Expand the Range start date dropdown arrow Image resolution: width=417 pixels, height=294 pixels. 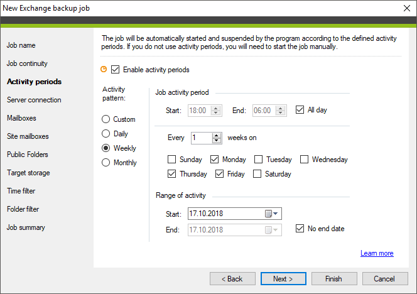[x=276, y=214]
